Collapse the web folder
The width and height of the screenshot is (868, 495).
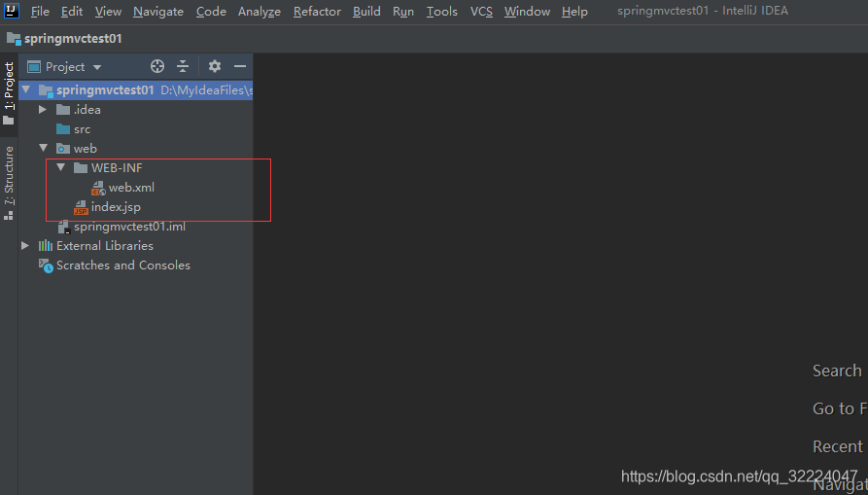(43, 148)
